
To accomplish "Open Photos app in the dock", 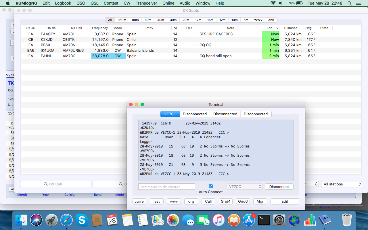I will point(173,221).
